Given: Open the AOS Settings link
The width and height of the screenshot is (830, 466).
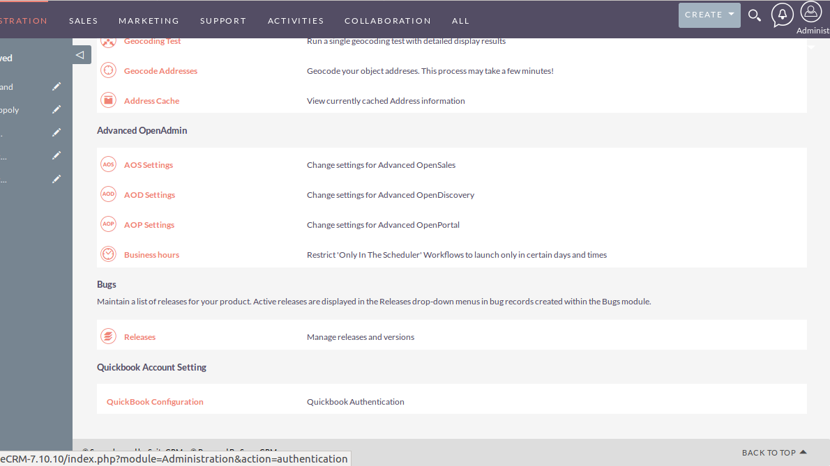Looking at the screenshot, I should (x=148, y=165).
